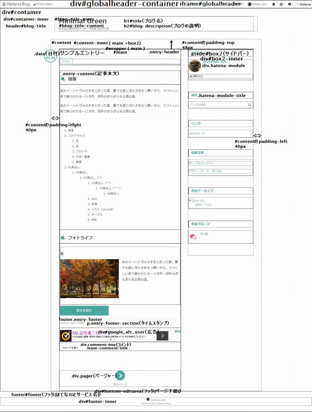Select the h6見出し item in table of contents
This screenshot has height=412, width=312.
(113, 194)
